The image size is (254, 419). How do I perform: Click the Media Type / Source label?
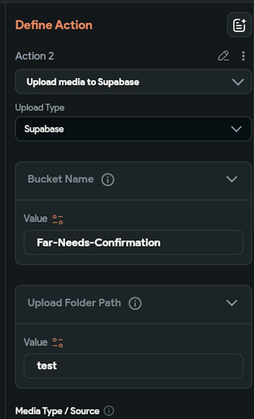(x=57, y=411)
